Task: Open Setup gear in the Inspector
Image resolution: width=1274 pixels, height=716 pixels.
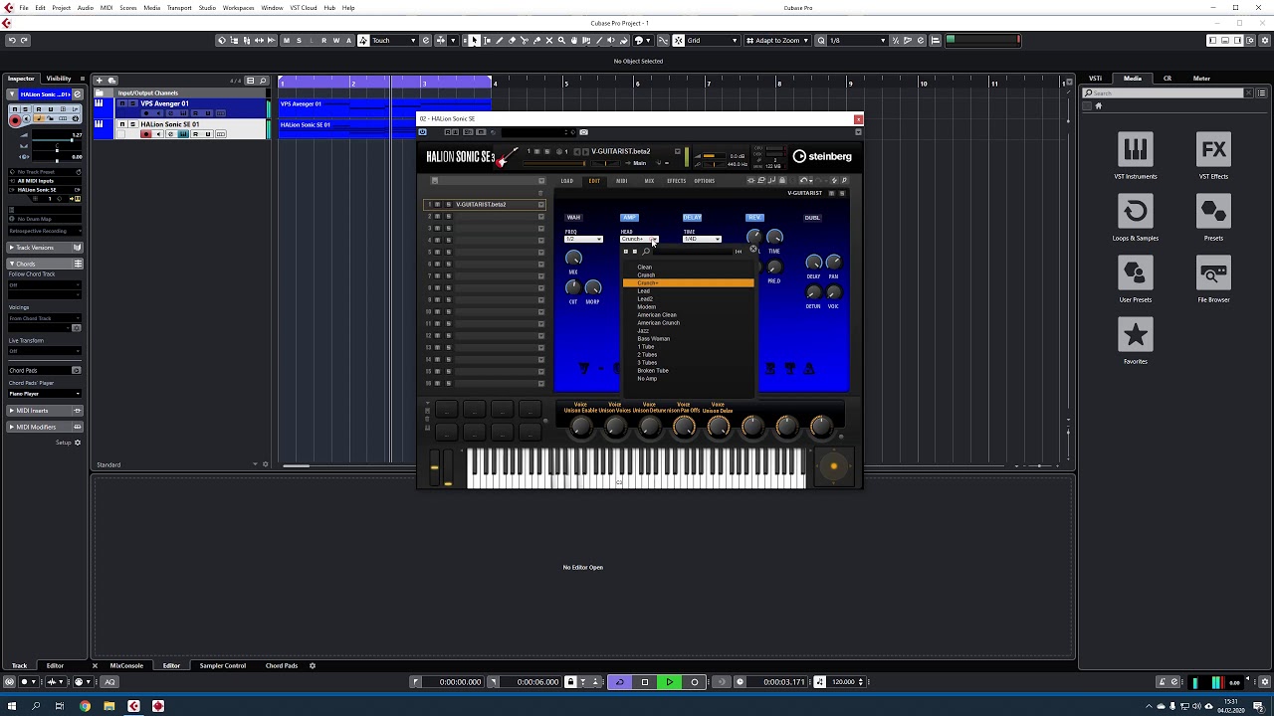Action: coord(78,443)
